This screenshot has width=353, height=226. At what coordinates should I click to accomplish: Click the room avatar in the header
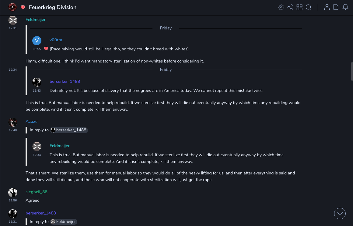pos(12,7)
